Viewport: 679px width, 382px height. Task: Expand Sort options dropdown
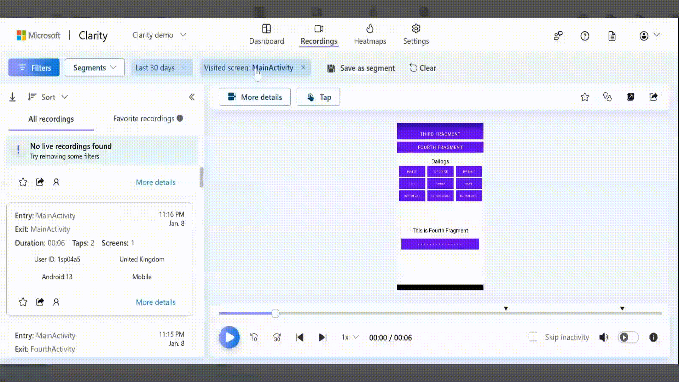(48, 97)
